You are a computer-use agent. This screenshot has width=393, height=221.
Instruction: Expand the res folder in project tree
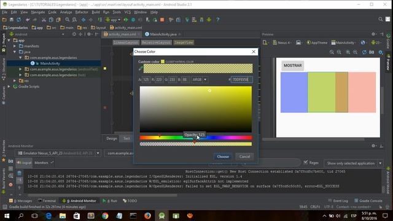15,80
